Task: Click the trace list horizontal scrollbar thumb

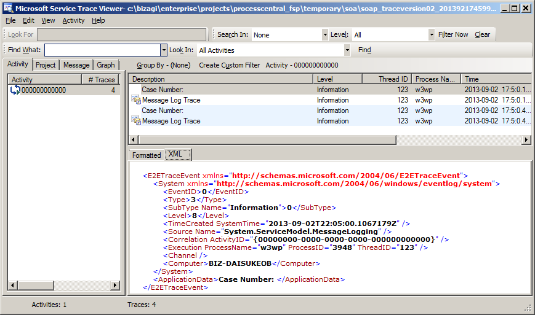Action: pyautogui.click(x=267, y=139)
